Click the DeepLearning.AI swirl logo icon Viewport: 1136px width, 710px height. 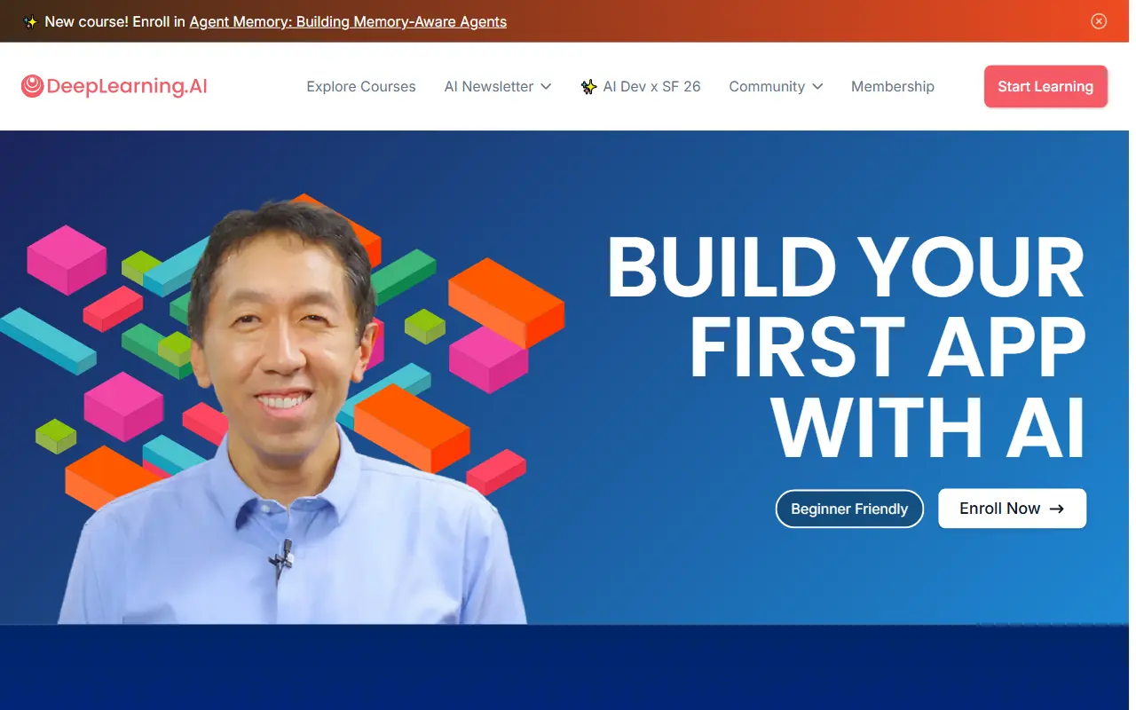32,86
